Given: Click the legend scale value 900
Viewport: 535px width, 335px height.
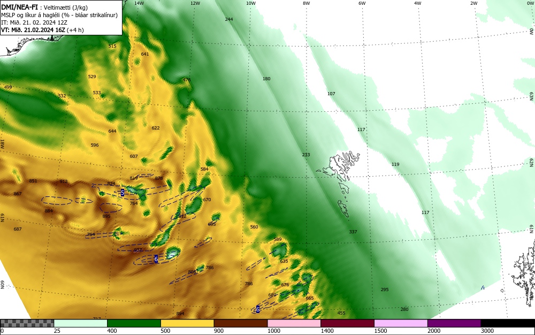Looking at the screenshot, I should point(219,331).
